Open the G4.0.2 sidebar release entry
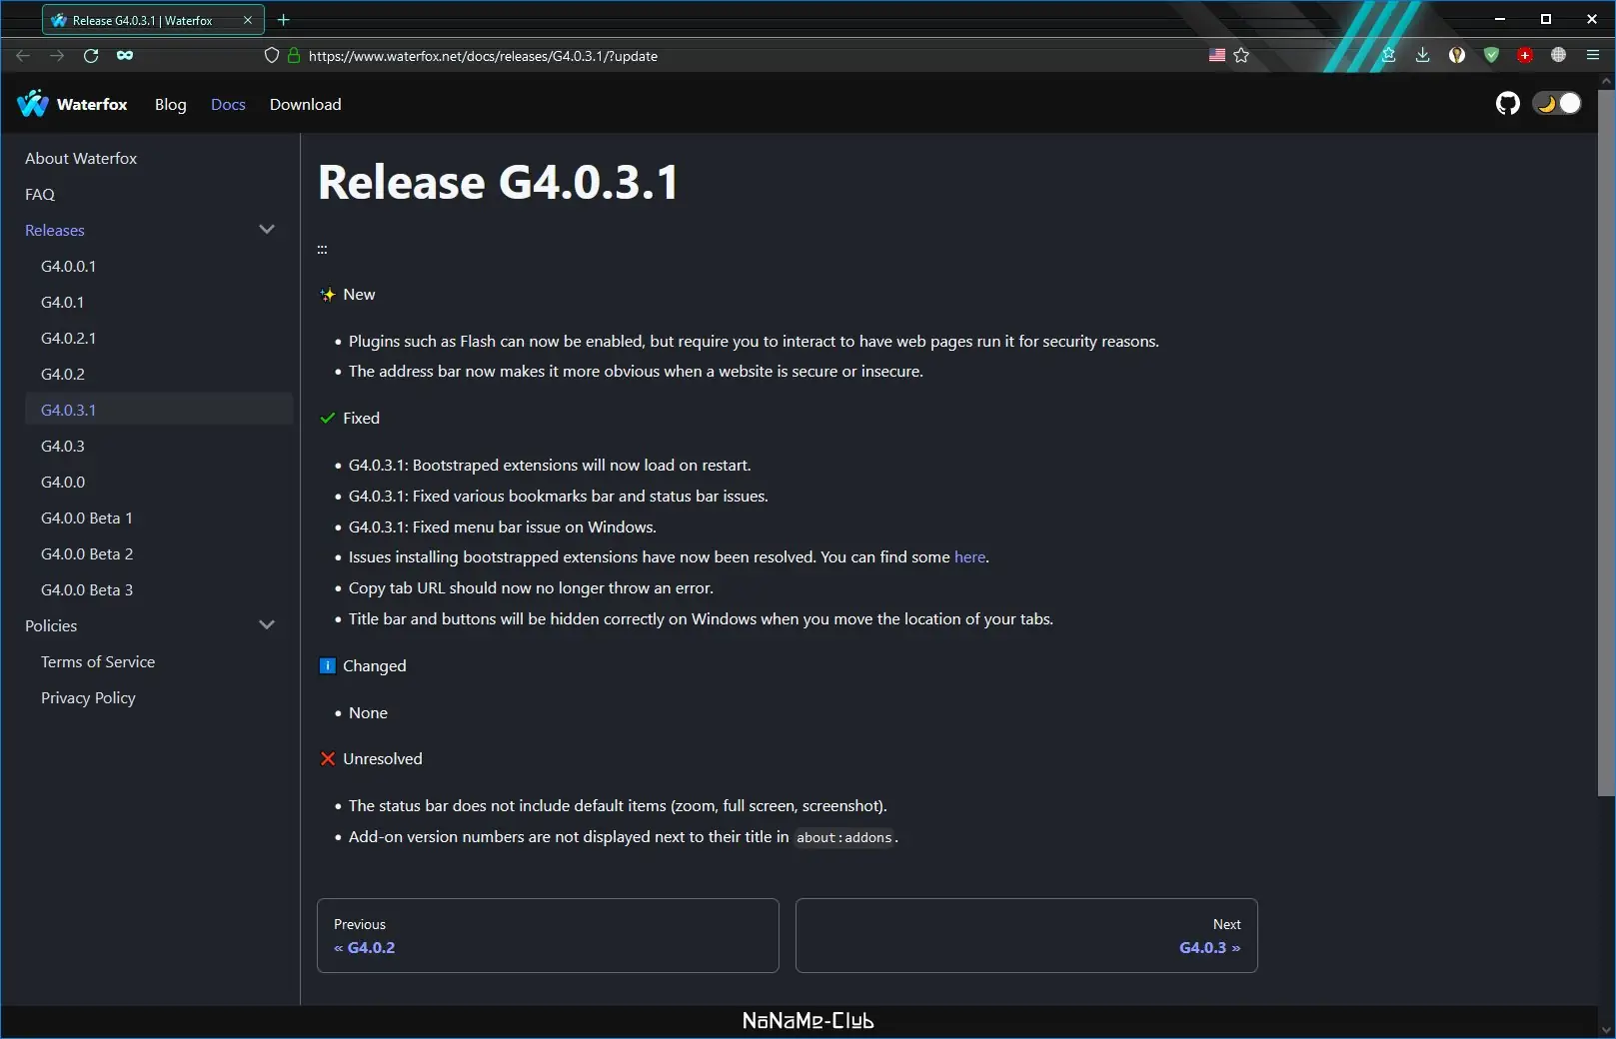This screenshot has height=1039, width=1616. [63, 375]
